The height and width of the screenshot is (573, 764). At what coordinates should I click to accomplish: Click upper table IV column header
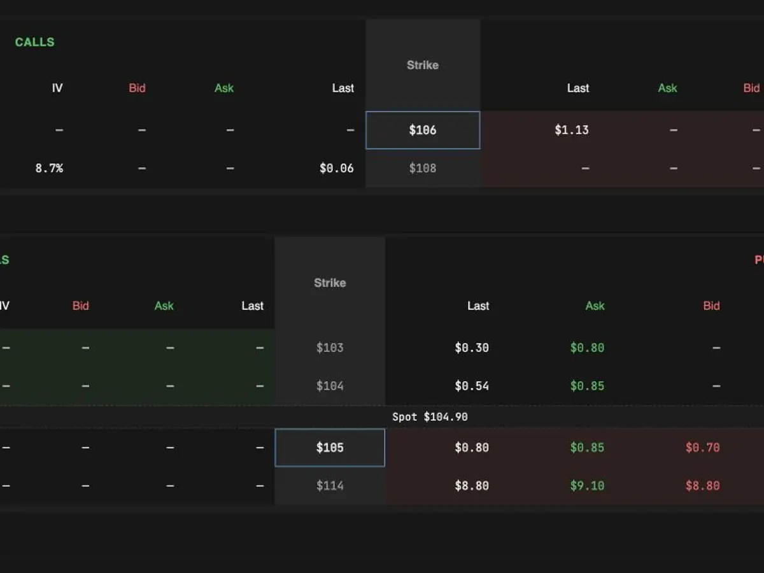pyautogui.click(x=57, y=88)
